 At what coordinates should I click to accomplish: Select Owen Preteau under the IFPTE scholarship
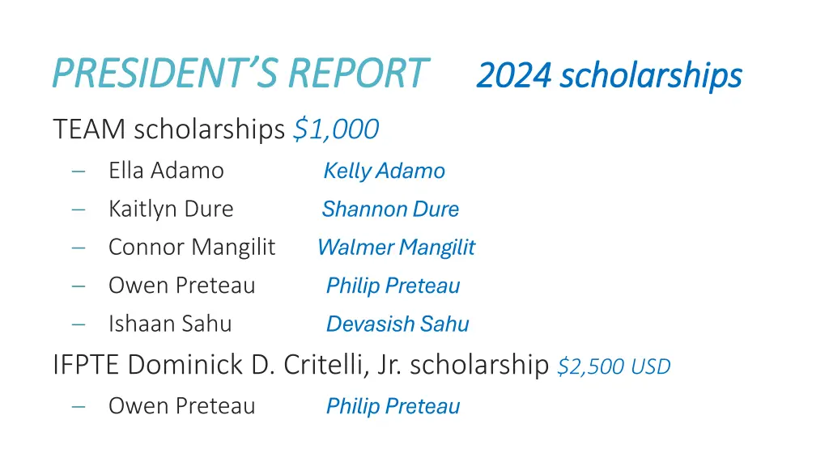point(182,406)
